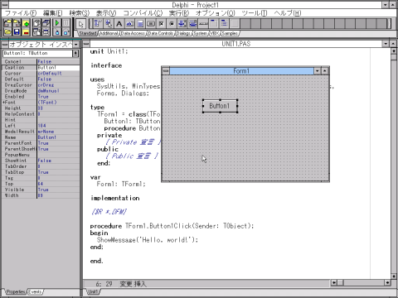
Task: Click the Open Project speedbar icon
Action: (7, 23)
